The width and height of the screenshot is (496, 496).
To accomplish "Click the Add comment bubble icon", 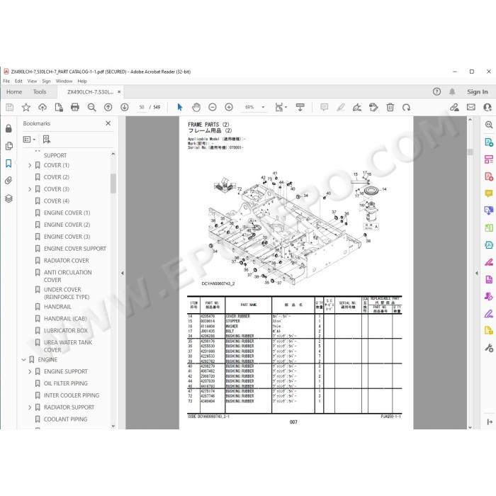I will coord(325,108).
